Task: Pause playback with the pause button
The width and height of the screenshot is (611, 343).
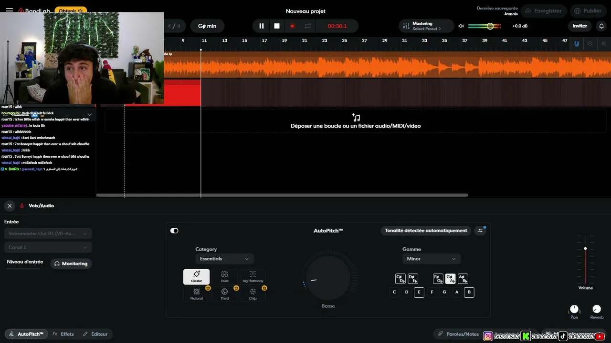Action: point(261,26)
